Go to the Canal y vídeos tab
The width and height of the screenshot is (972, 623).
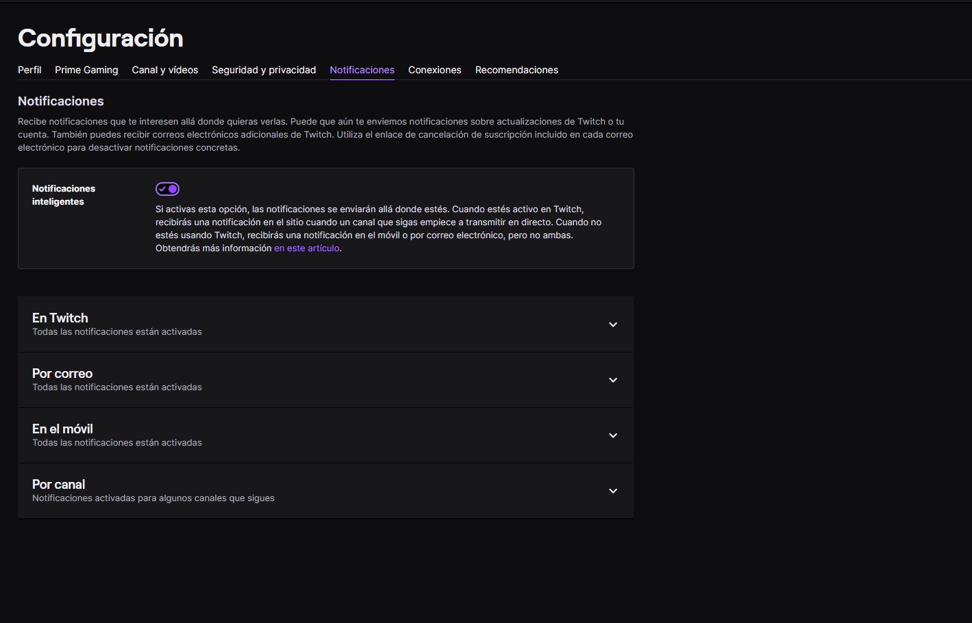tap(164, 70)
